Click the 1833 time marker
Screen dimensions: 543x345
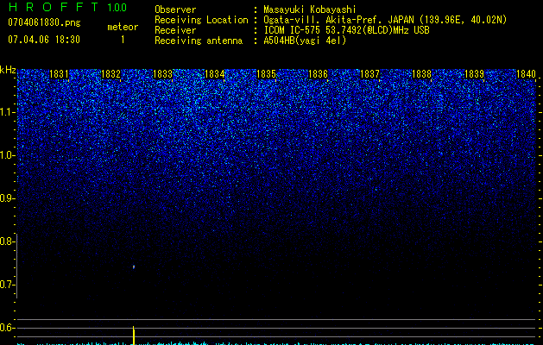(162, 74)
